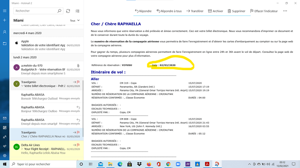This screenshot has height=168, width=300.
Task: Open the a.melvin-du-970 BudgetAir email
Action: 47,69
